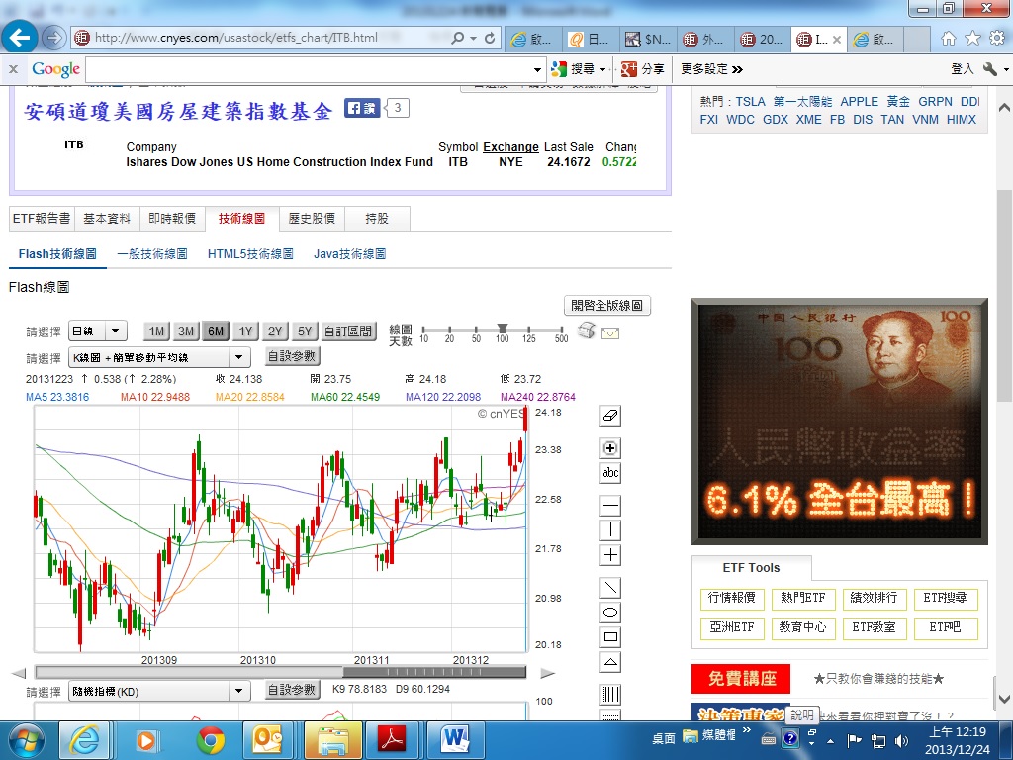Open browser settings gear icon
The image size is (1013, 760).
tap(997, 39)
